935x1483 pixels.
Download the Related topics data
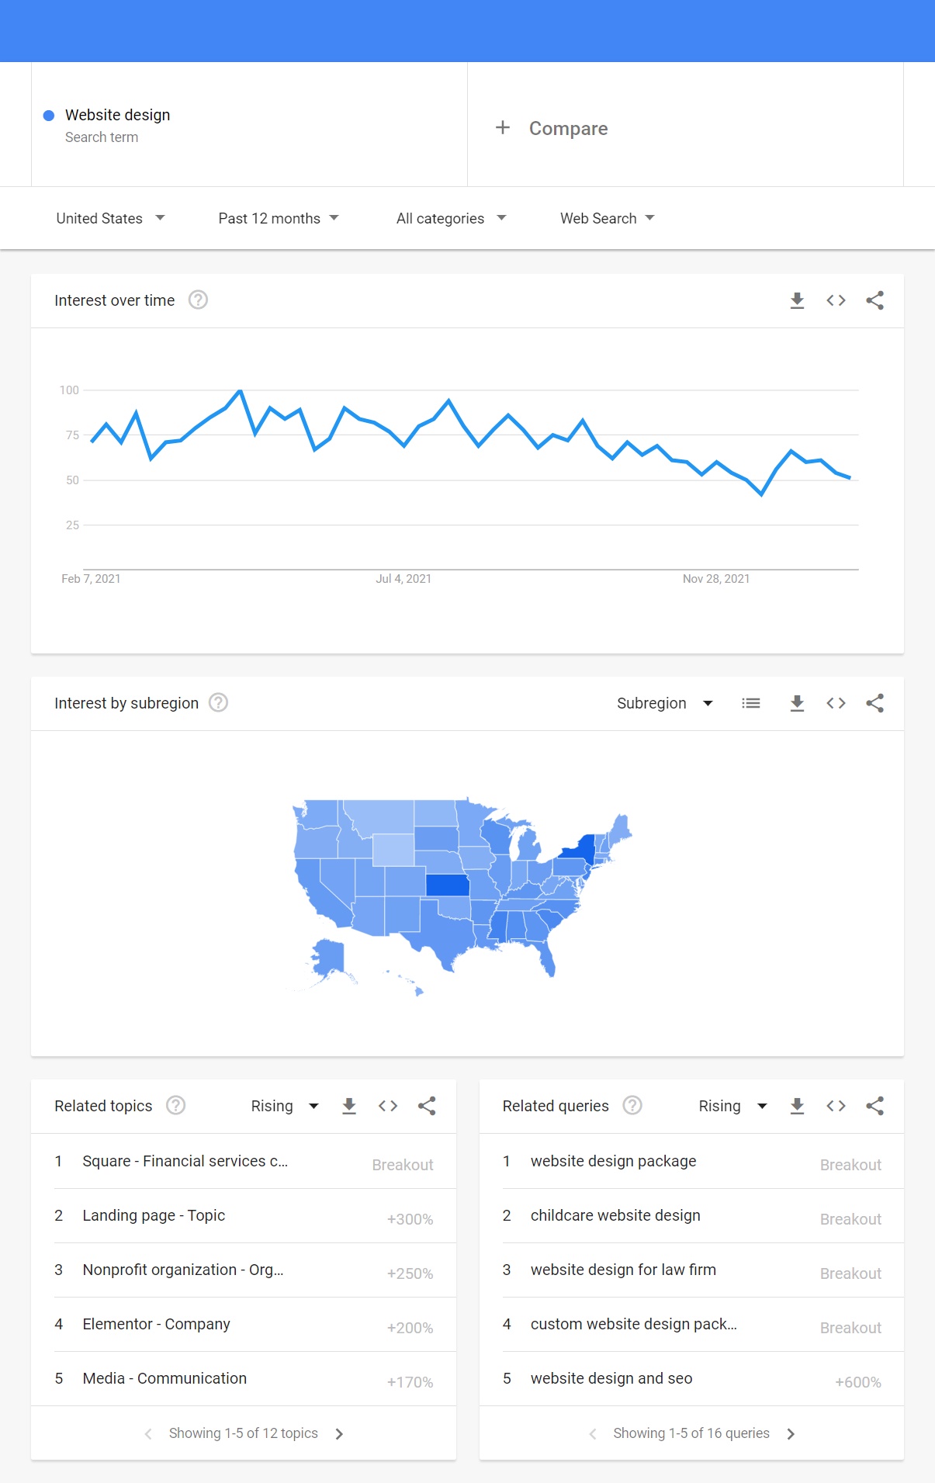pos(349,1106)
